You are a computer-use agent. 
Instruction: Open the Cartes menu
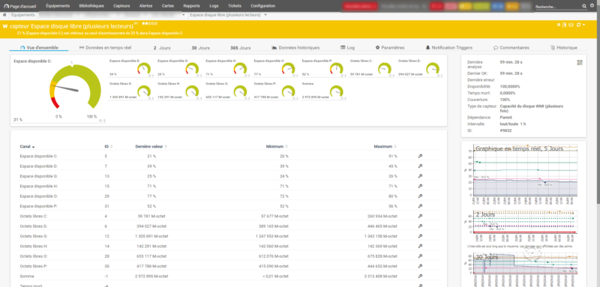(x=167, y=6)
